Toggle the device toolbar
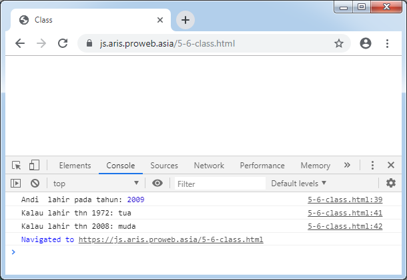 click(x=34, y=165)
